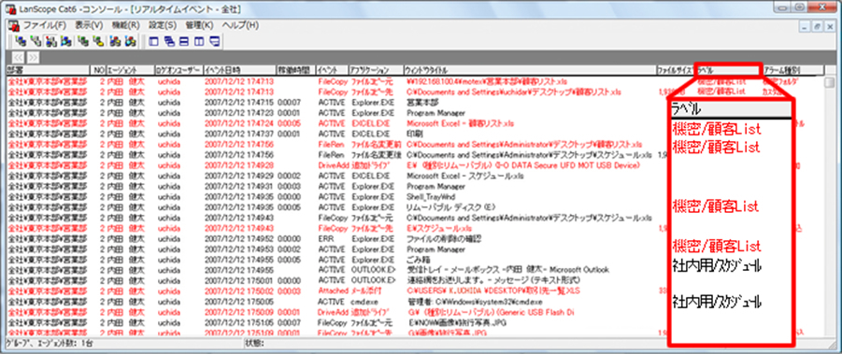Screen dimensions: 842x354
Task: Click the >> next page button
Action: 33,57
